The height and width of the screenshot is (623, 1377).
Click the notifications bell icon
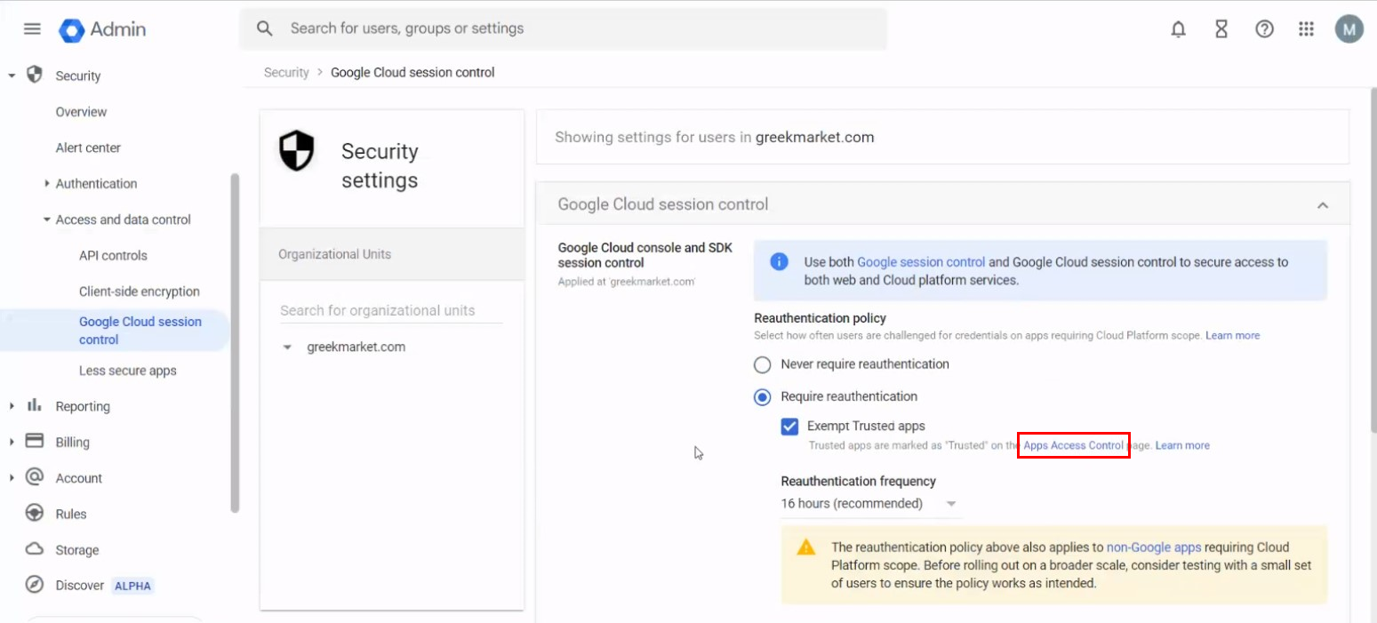click(x=1178, y=29)
